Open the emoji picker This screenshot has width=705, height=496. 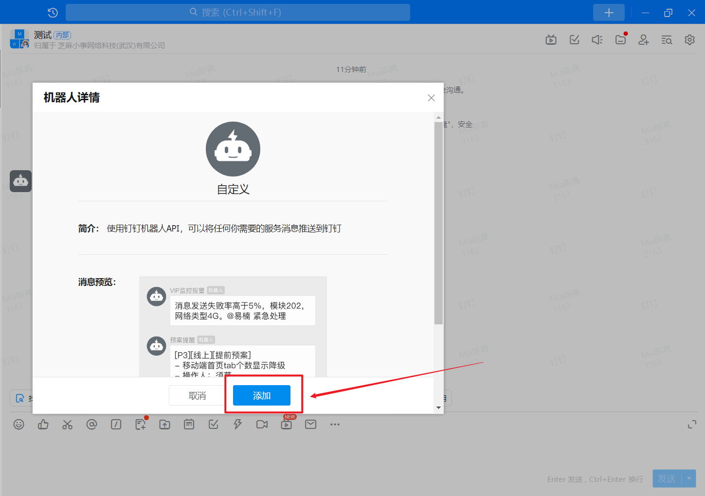[19, 425]
